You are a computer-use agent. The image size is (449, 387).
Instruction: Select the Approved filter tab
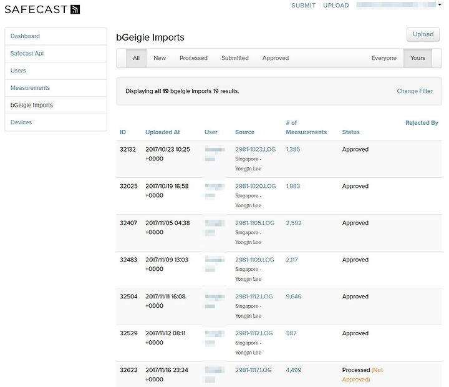click(x=276, y=58)
